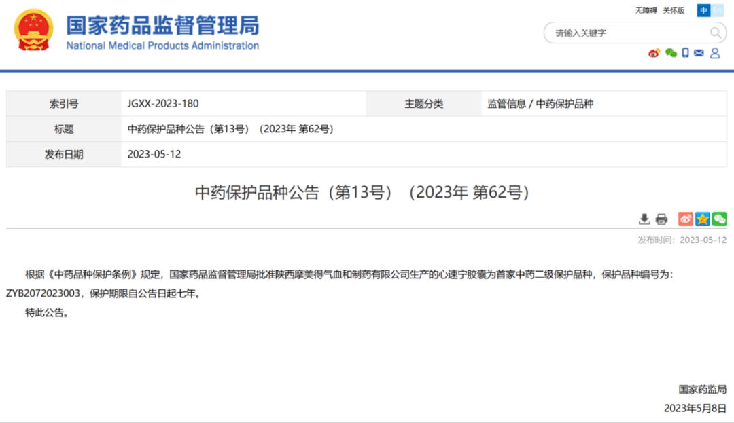Share article via green WeChat icon
Image resolution: width=734 pixels, height=423 pixels.
coord(720,219)
